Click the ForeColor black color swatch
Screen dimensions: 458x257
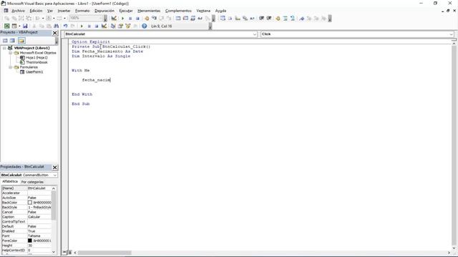click(30, 241)
